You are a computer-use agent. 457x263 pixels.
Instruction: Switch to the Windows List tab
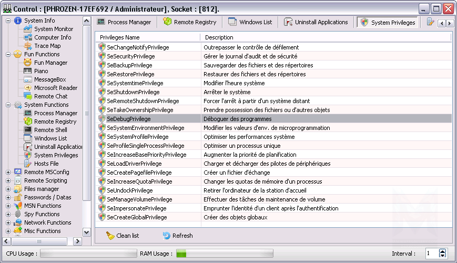(250, 22)
